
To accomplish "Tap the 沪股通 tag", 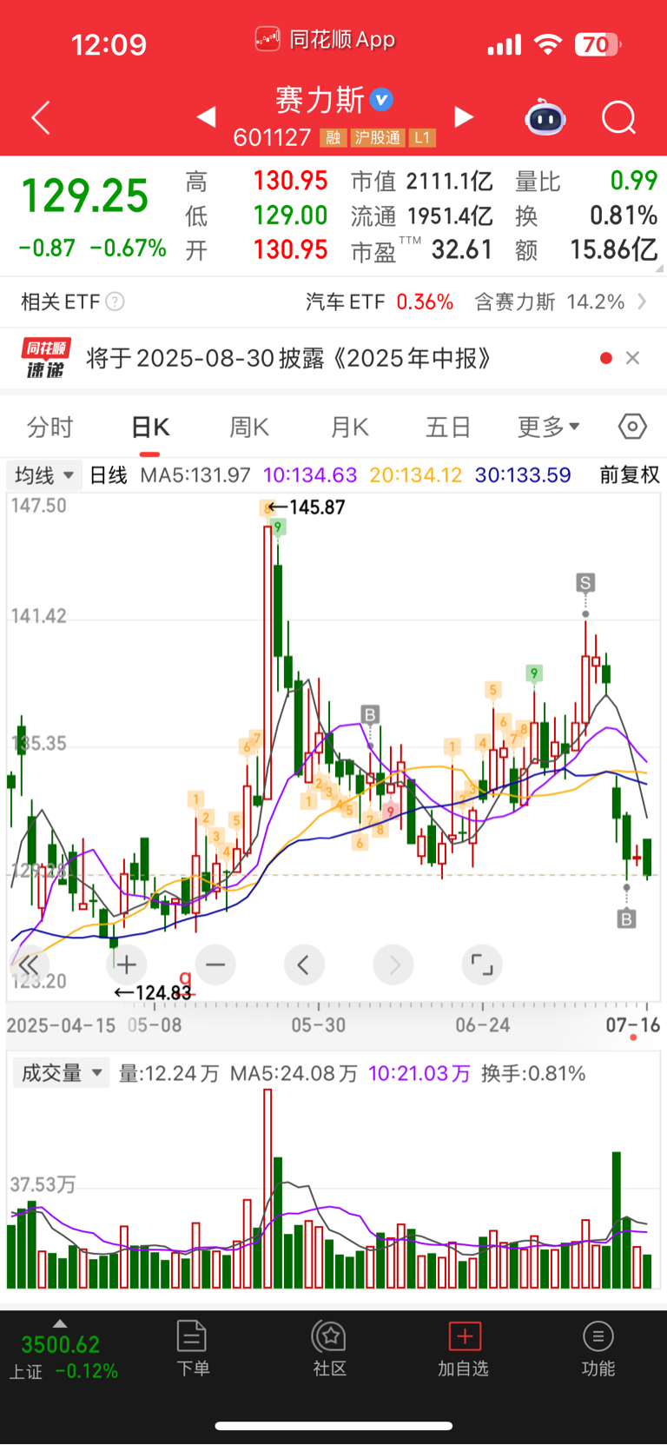I will [377, 137].
